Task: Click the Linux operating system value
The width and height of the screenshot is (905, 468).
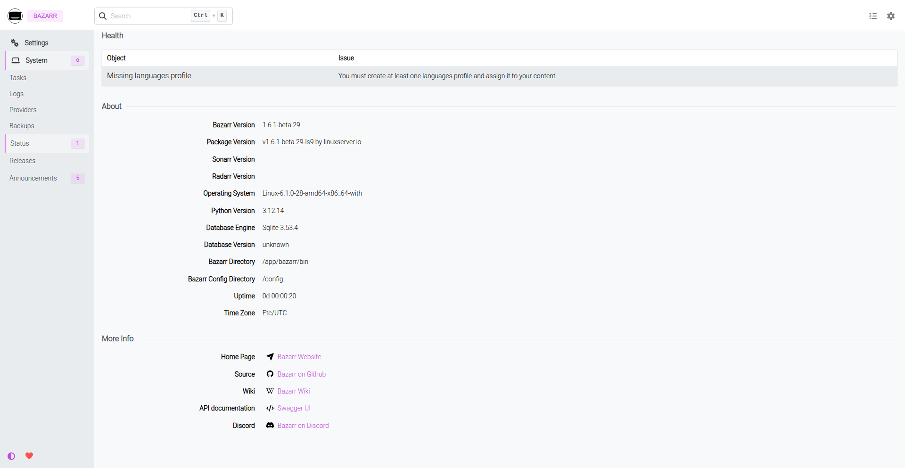Action: coord(312,193)
